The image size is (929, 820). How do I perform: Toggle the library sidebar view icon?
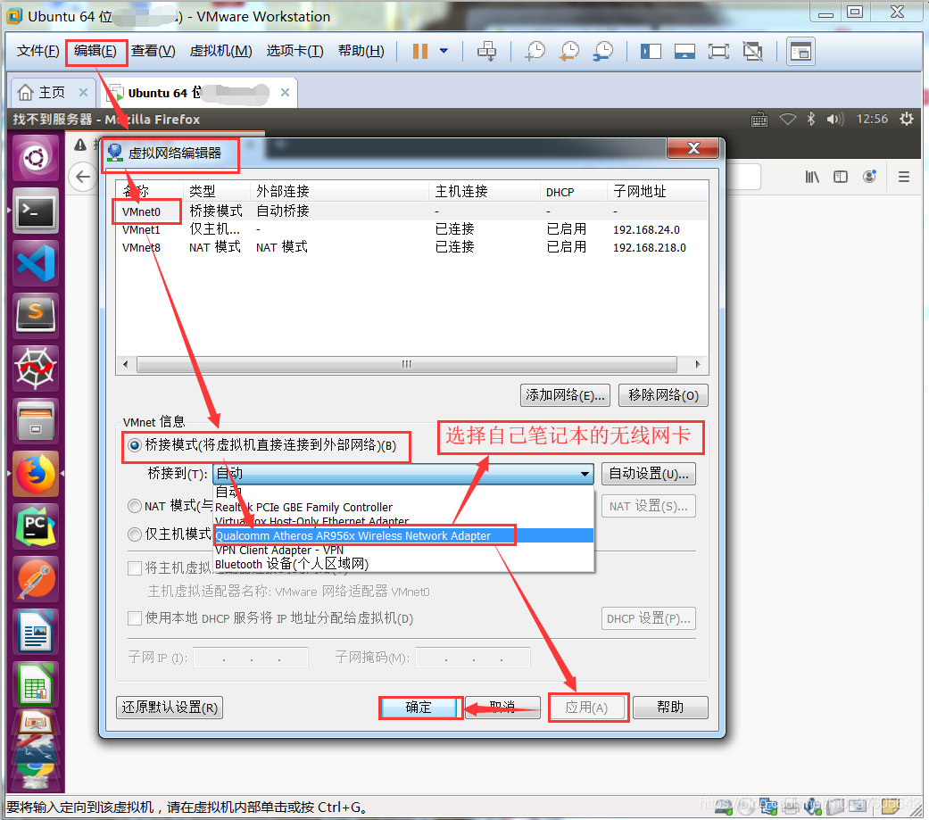tap(651, 52)
